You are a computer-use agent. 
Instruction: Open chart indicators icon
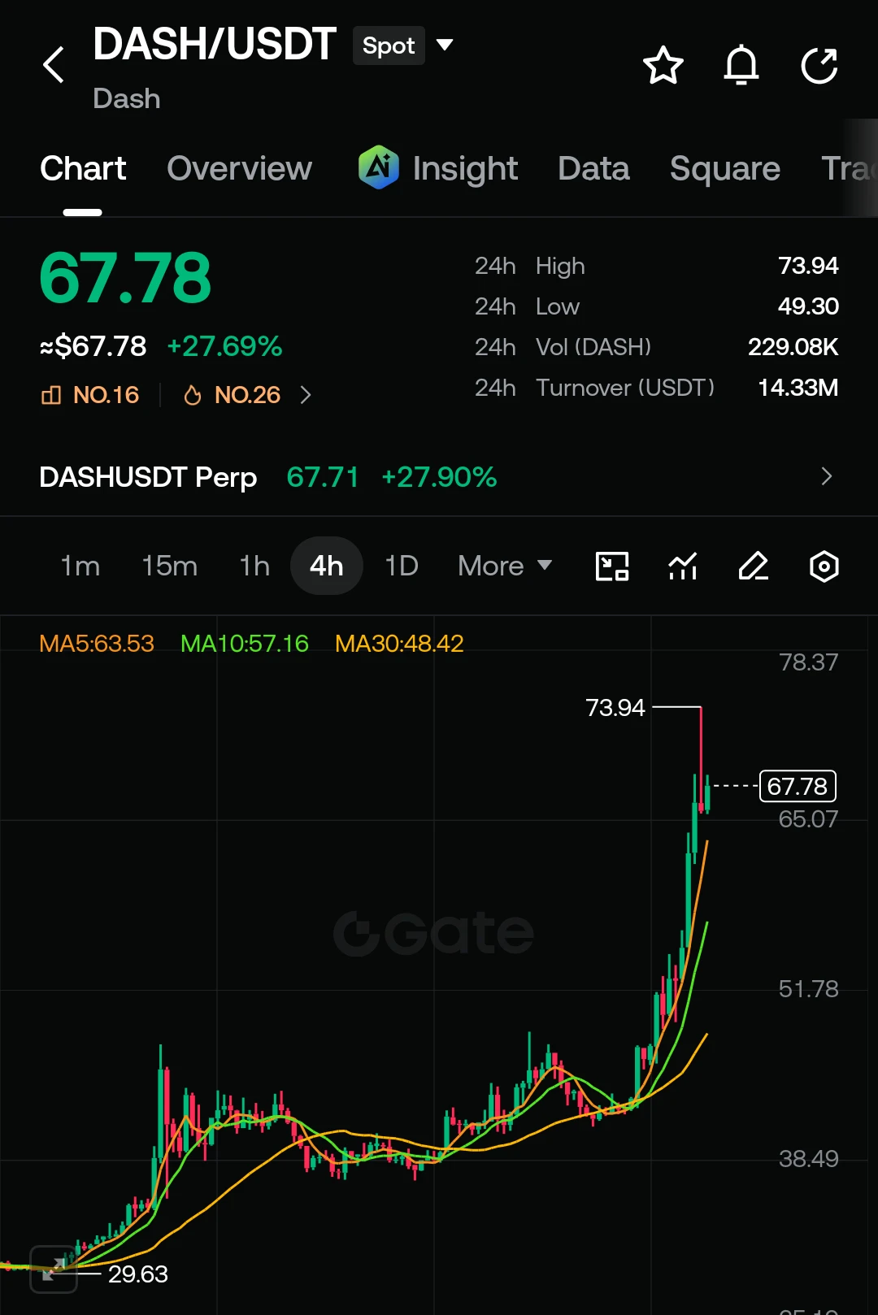683,566
